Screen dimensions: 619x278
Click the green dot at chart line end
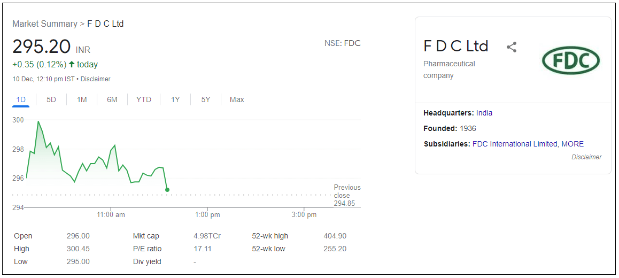pos(167,190)
